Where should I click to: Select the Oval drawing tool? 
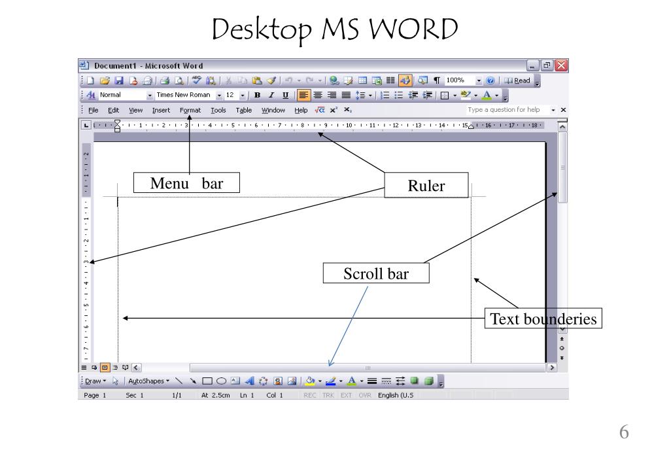click(221, 381)
